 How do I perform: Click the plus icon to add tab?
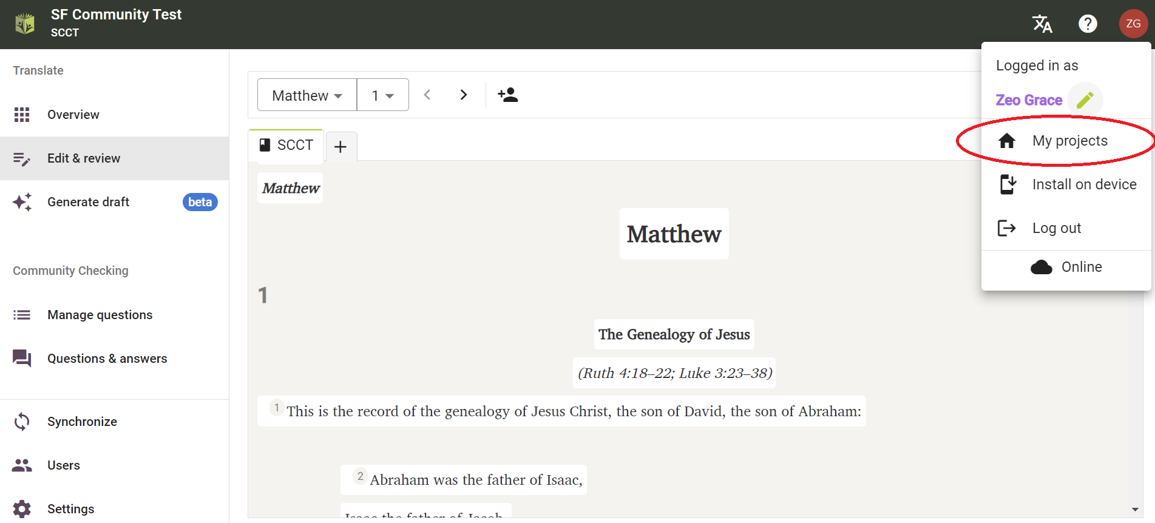coord(340,147)
